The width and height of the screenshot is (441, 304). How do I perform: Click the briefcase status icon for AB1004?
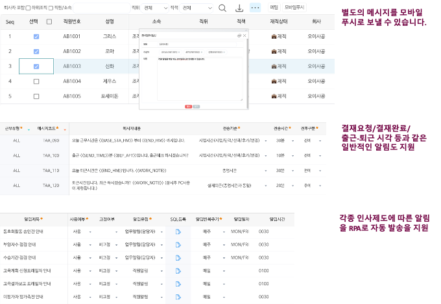tap(274, 81)
